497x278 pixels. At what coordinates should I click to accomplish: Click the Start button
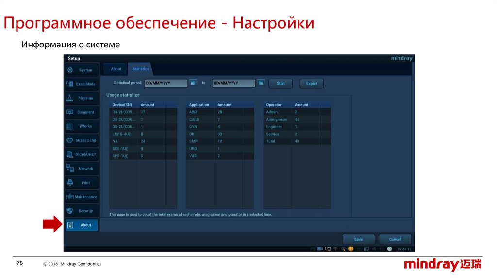281,83
